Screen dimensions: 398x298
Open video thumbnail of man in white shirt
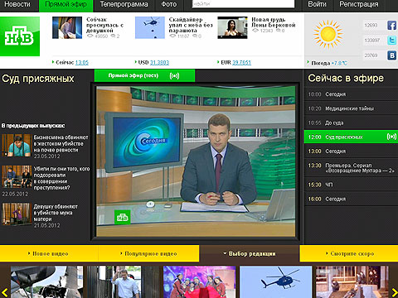(124, 281)
